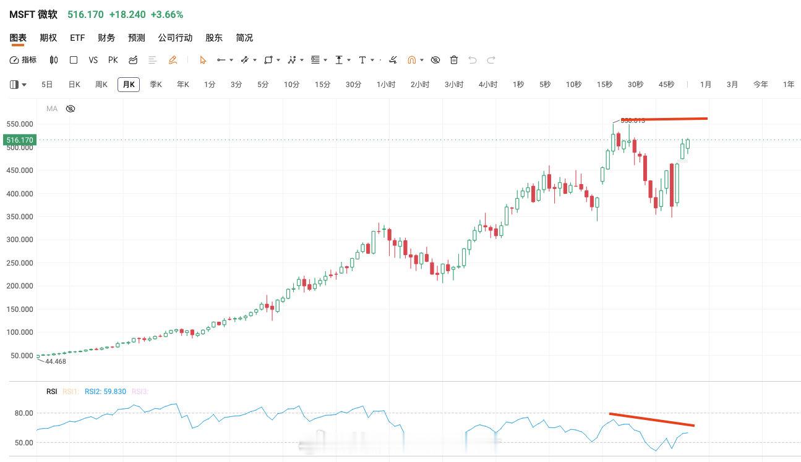The image size is (801, 462).
Task: Open the layout selector dropdown
Action: click(x=19, y=85)
